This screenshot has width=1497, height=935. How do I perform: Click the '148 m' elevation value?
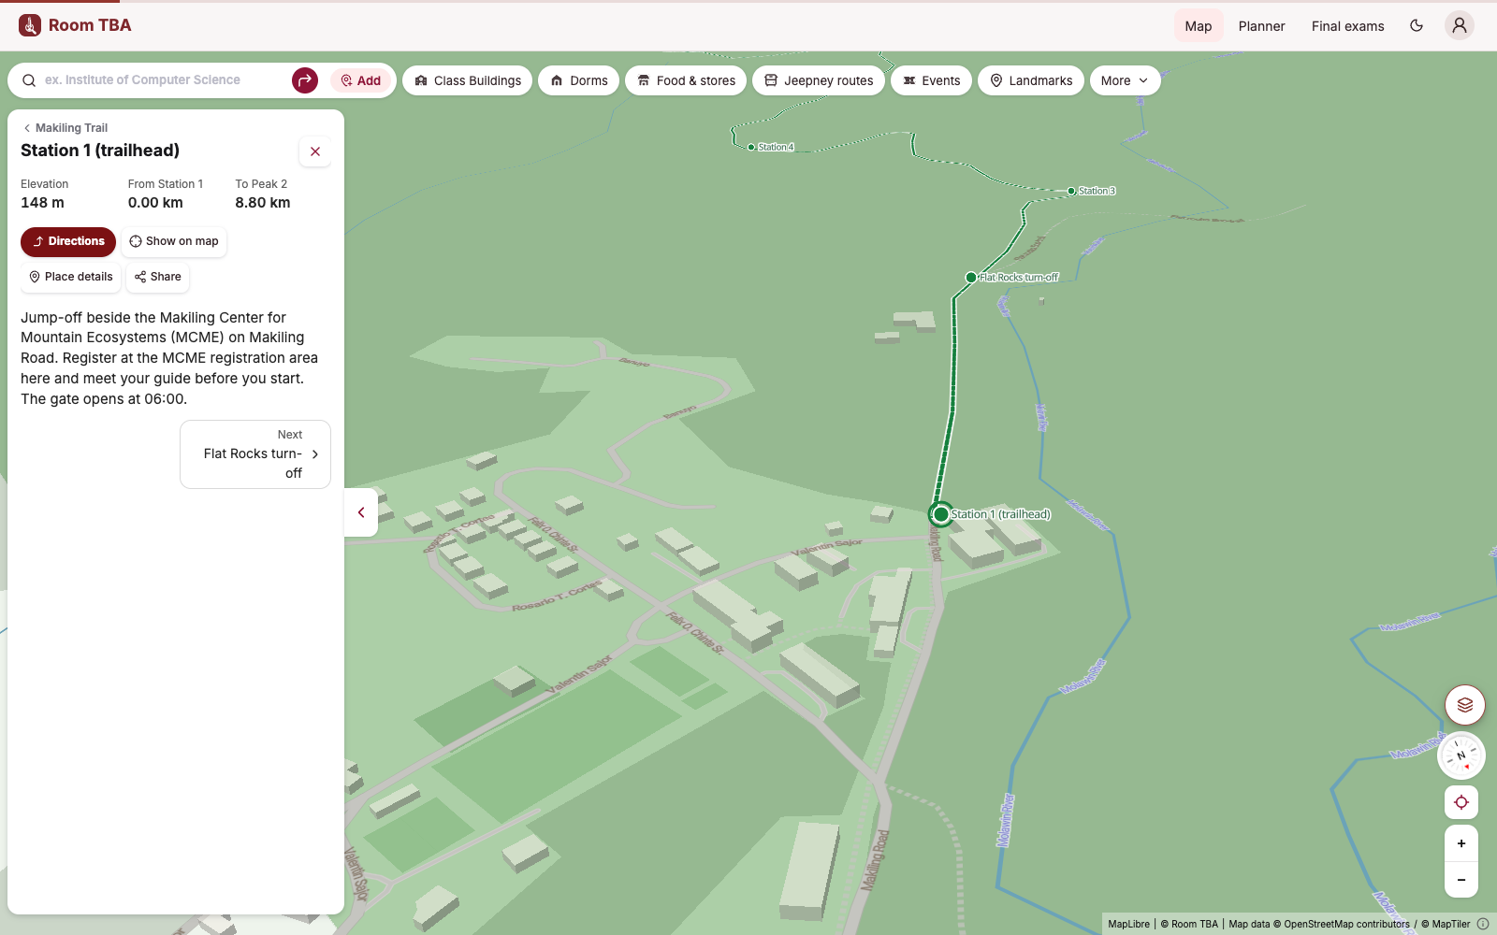click(x=43, y=203)
